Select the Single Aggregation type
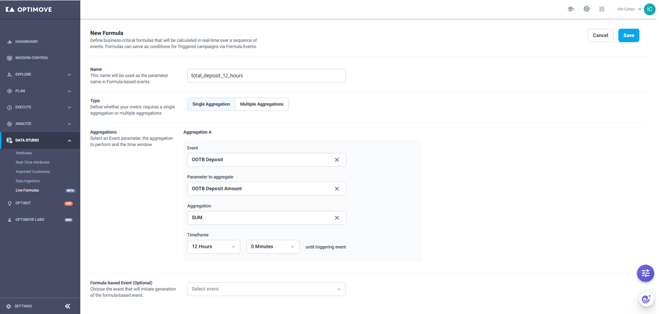This screenshot has width=659, height=314. coord(211,104)
